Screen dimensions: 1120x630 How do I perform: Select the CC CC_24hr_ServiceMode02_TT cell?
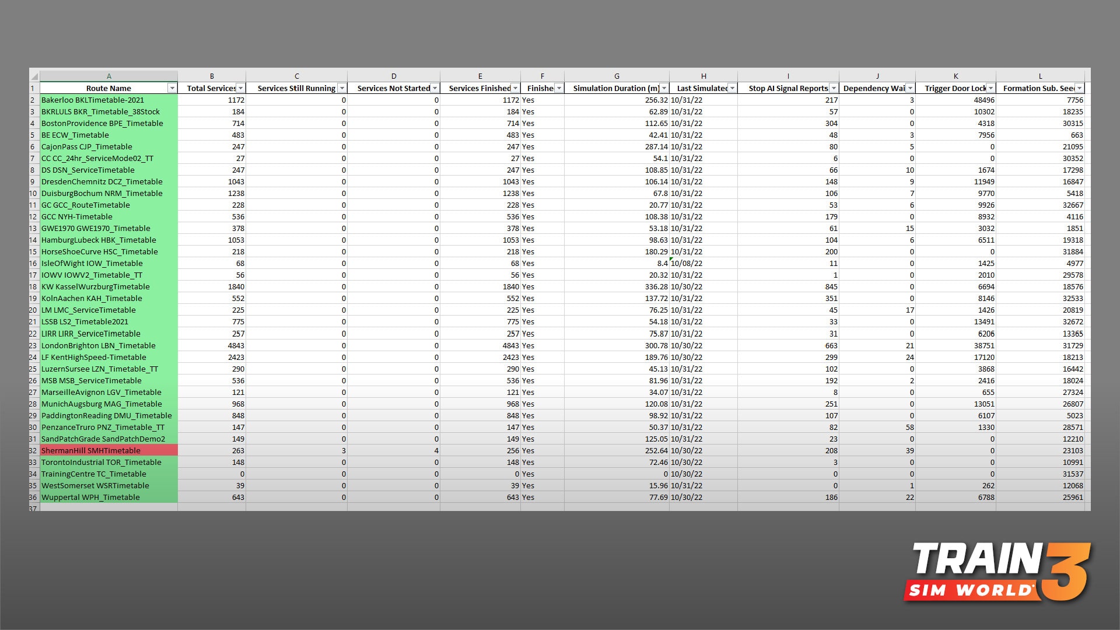point(108,158)
